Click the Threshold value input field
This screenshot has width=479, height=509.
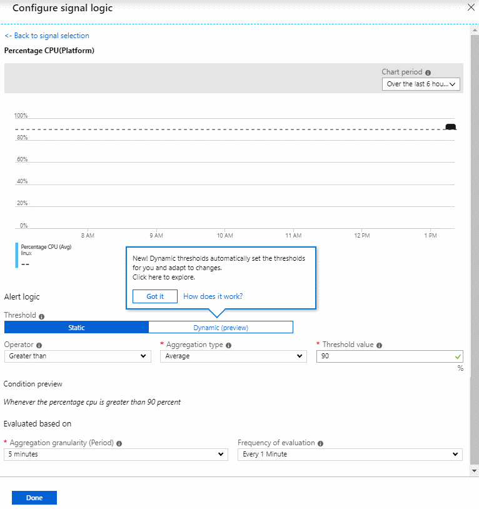pyautogui.click(x=390, y=356)
